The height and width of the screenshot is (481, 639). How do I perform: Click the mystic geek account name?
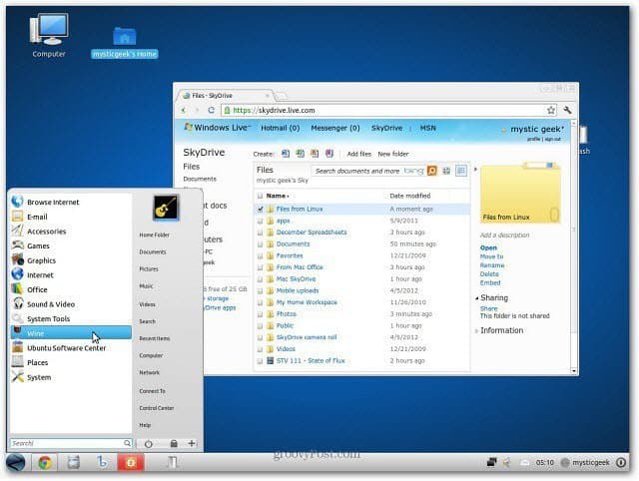click(537, 129)
